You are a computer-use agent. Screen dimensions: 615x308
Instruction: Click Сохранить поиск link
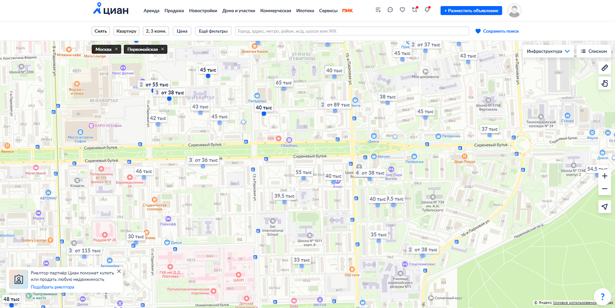coord(497,31)
